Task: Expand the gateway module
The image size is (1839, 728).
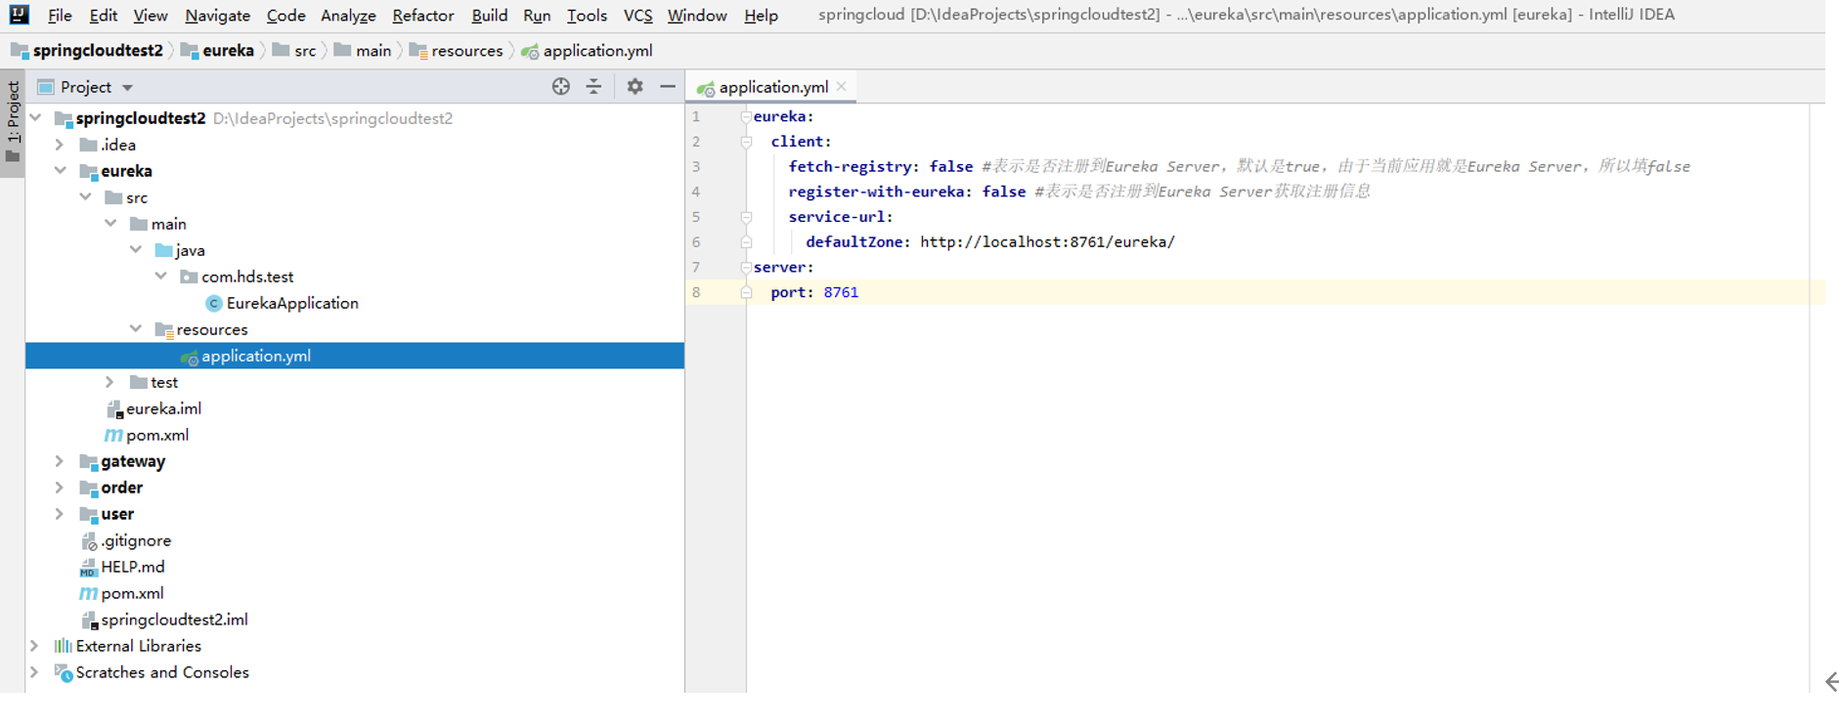Action: pyautogui.click(x=60, y=460)
